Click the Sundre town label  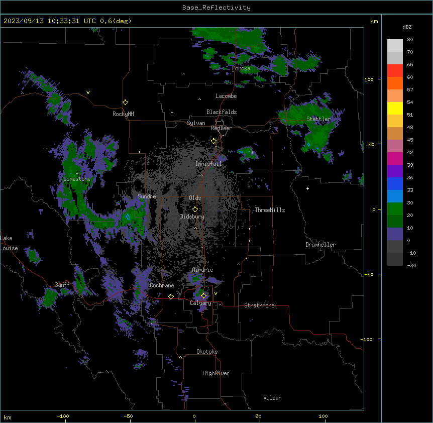click(147, 196)
